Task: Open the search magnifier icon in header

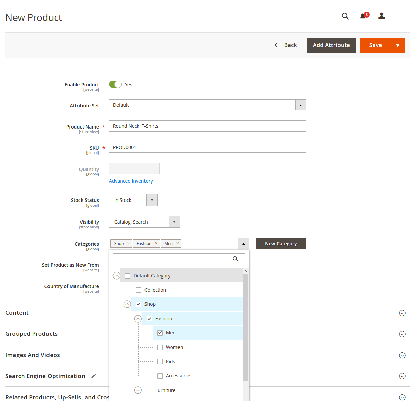Action: [x=345, y=16]
